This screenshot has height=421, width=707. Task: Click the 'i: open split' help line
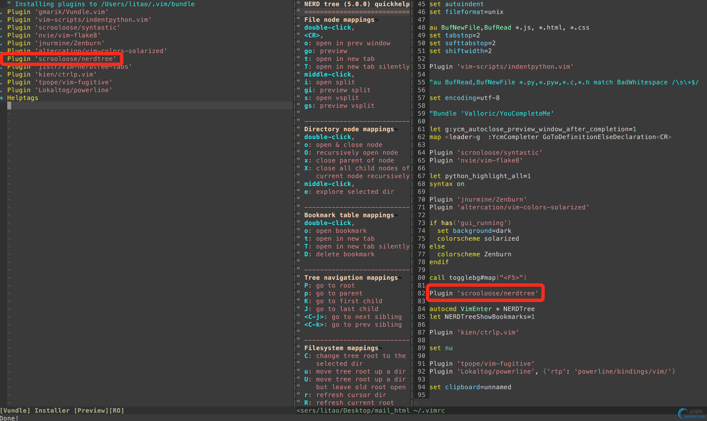pyautogui.click(x=330, y=82)
